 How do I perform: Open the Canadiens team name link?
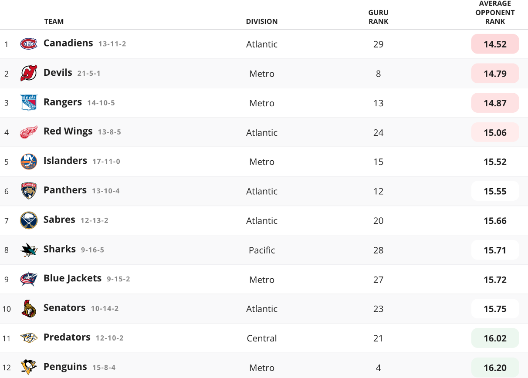[x=68, y=43]
